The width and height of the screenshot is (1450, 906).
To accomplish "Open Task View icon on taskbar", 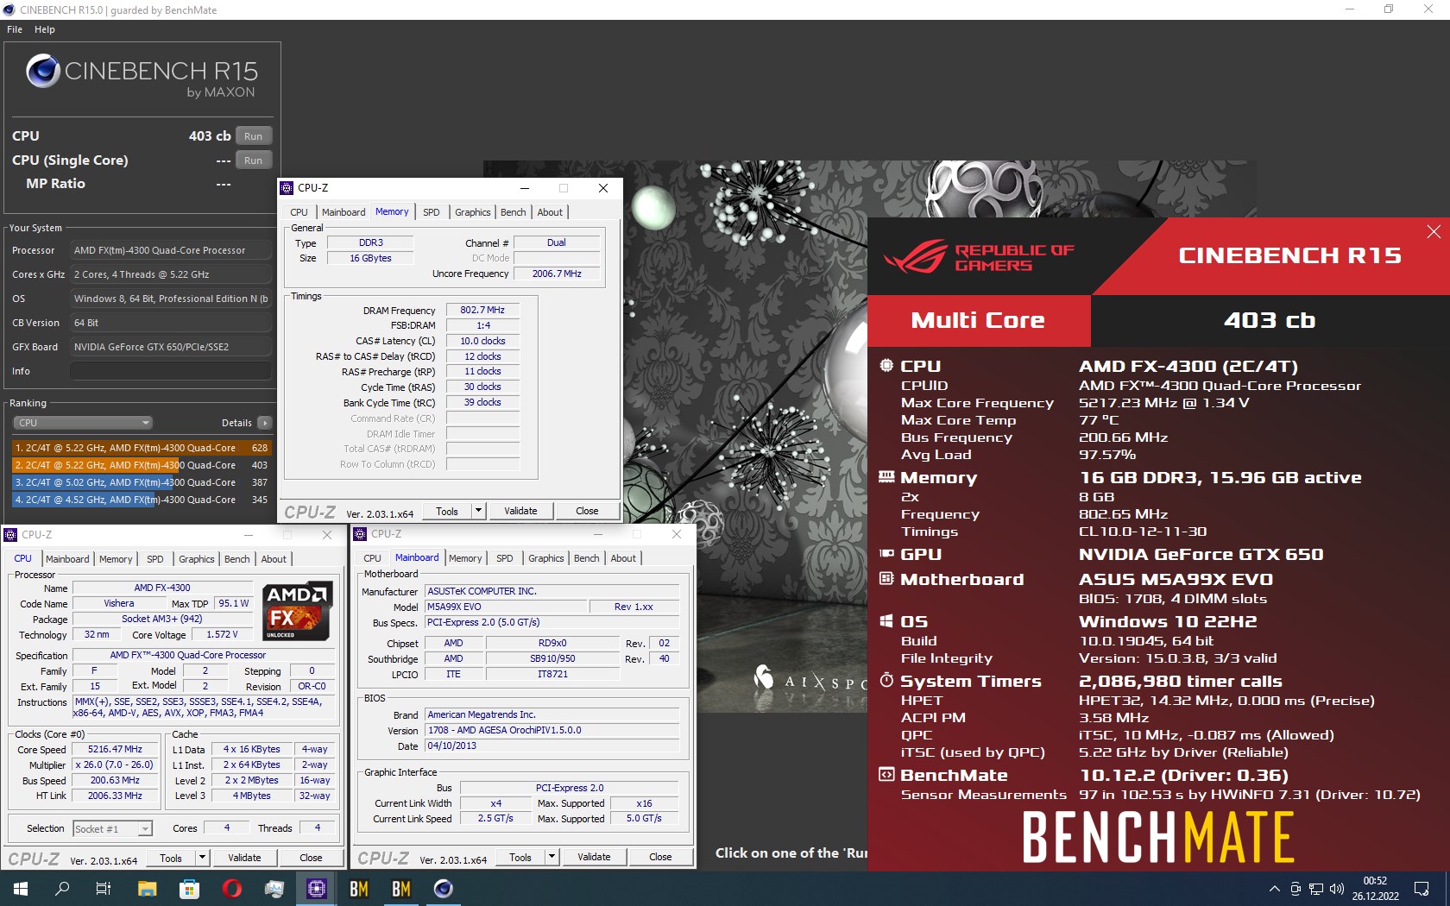I will pyautogui.click(x=104, y=888).
